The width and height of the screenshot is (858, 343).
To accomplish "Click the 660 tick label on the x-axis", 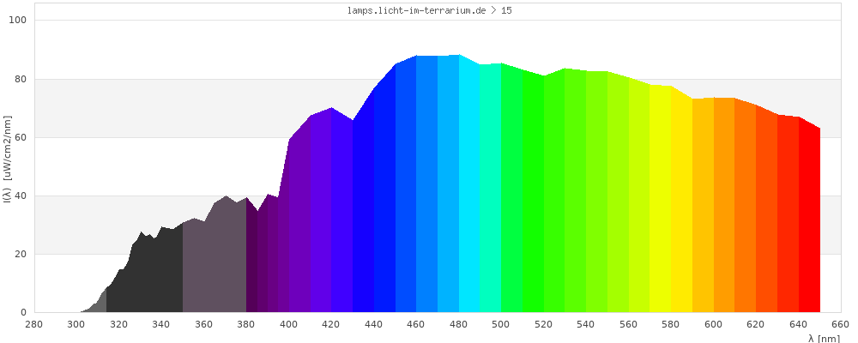I will coord(841,324).
